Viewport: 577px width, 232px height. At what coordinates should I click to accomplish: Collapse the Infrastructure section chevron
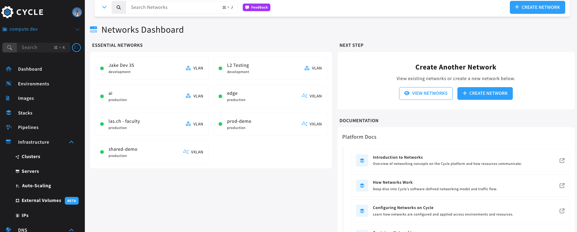(x=71, y=142)
